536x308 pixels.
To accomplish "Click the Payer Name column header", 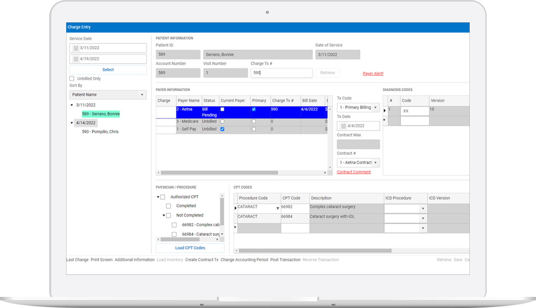I will pos(188,101).
